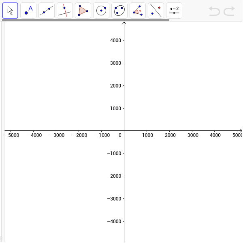243x243 pixels.
Task: Pick the Reflect about Line tool
Action: (156, 11)
